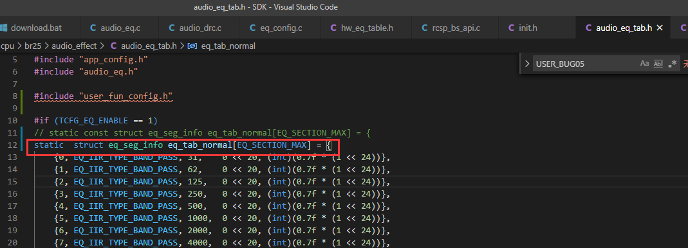Click line number 8 in the gutter

pyautogui.click(x=15, y=96)
